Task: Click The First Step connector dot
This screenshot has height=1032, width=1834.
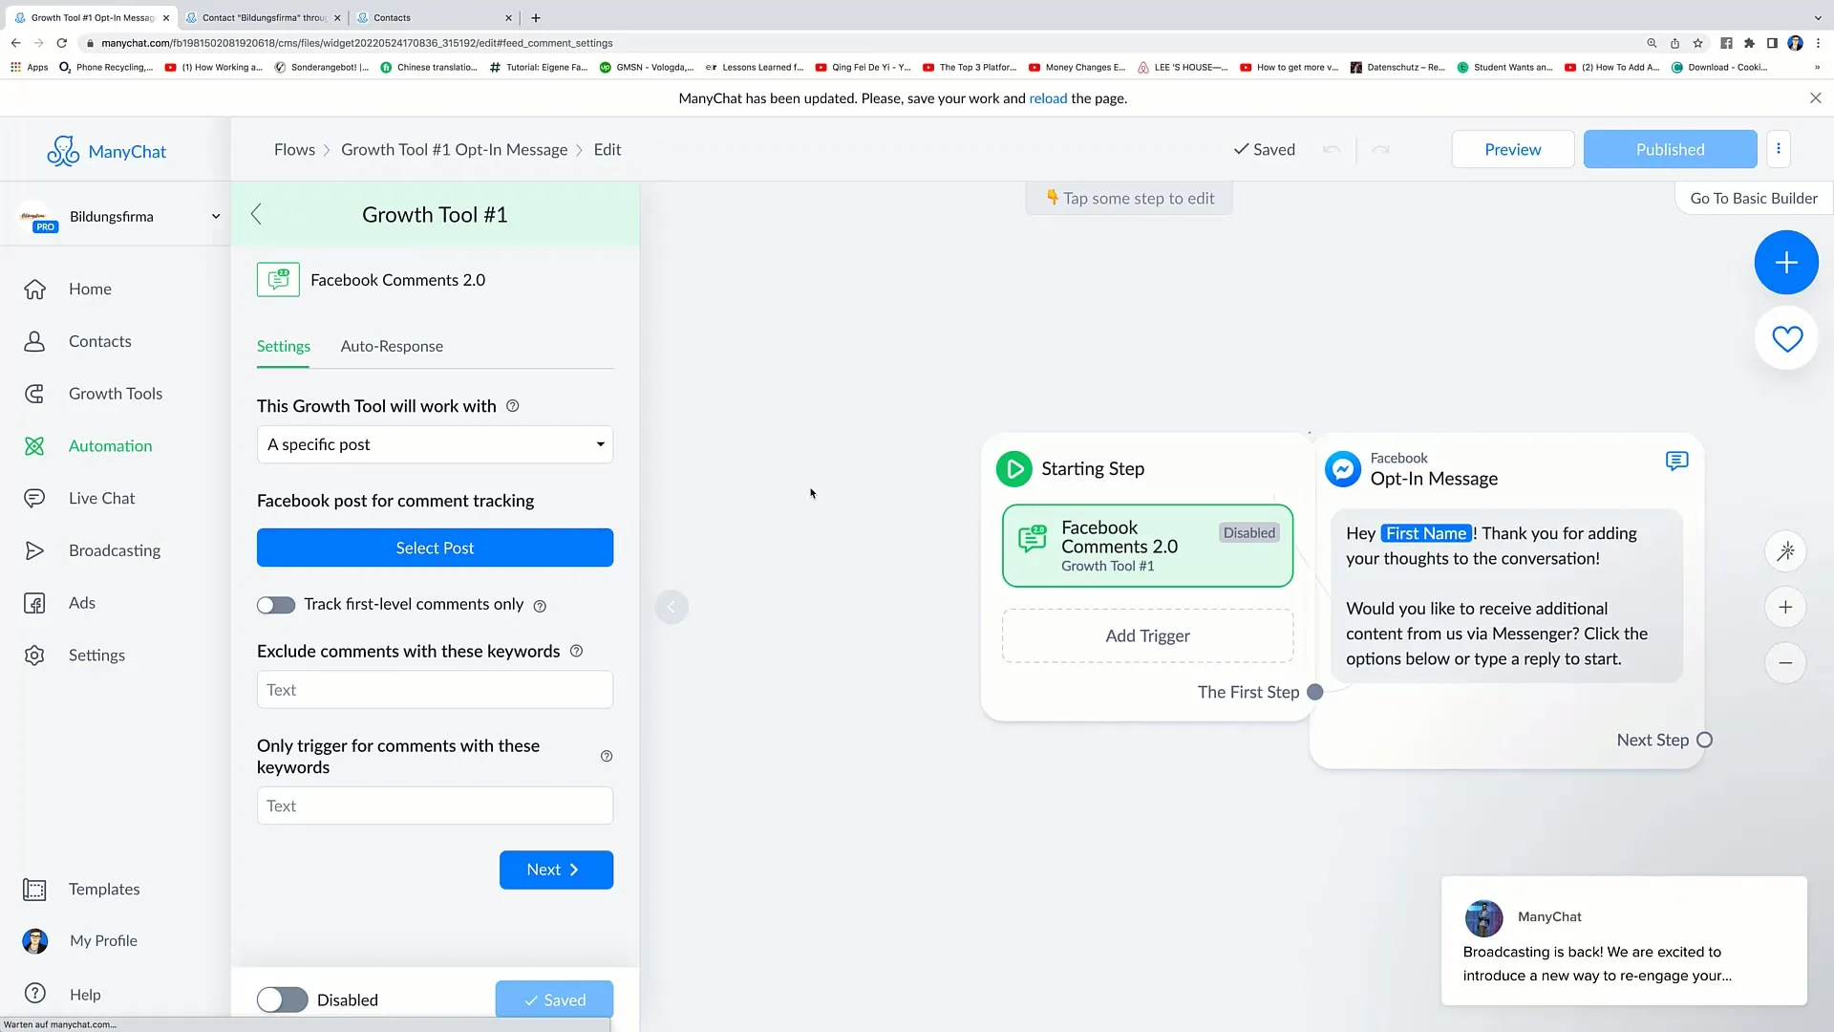Action: [x=1314, y=693]
